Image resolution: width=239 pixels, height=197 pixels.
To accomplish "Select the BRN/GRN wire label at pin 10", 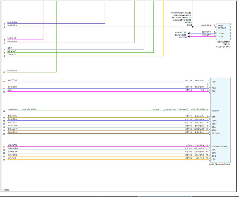I will pyautogui.click(x=12, y=71).
